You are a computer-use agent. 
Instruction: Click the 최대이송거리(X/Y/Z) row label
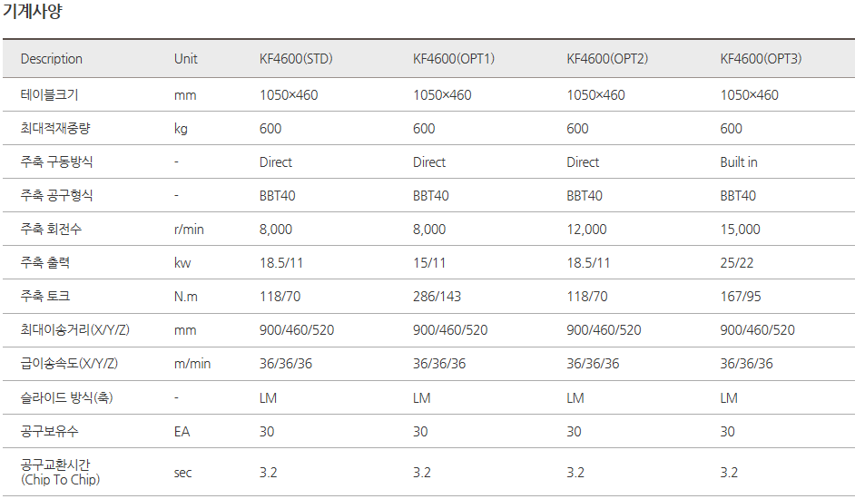click(74, 330)
